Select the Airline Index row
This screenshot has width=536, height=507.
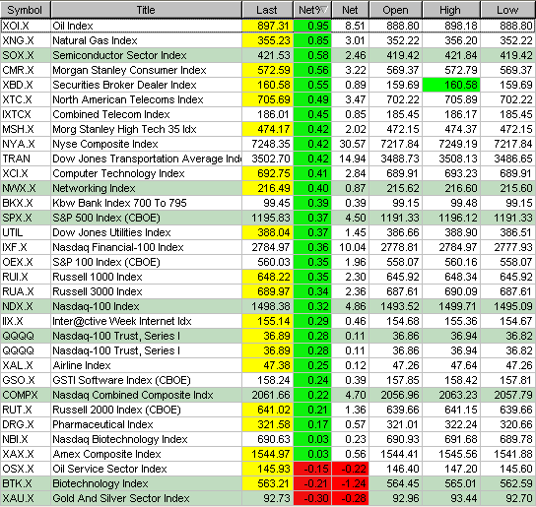[x=268, y=365]
